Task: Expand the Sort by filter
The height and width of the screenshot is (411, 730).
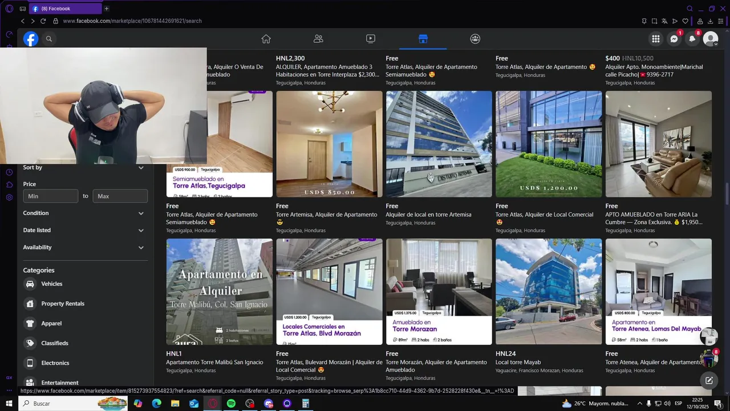Action: (x=85, y=167)
